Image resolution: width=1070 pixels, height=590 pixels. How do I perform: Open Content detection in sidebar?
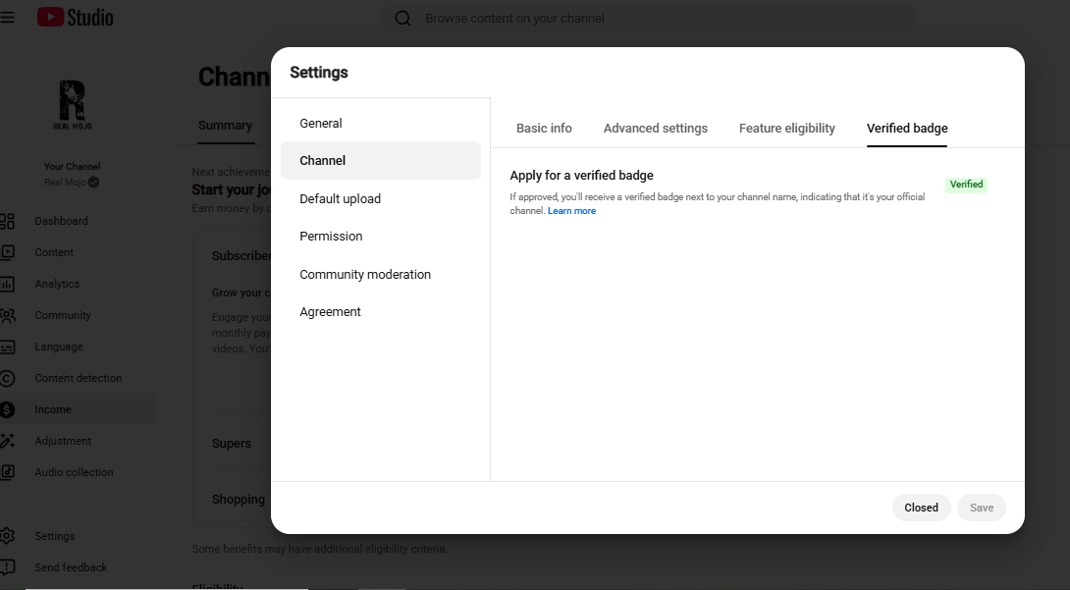pos(79,378)
